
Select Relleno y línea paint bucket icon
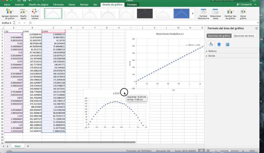tap(211, 44)
